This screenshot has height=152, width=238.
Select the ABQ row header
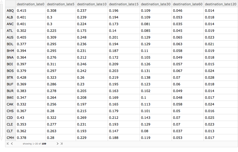[10, 11]
